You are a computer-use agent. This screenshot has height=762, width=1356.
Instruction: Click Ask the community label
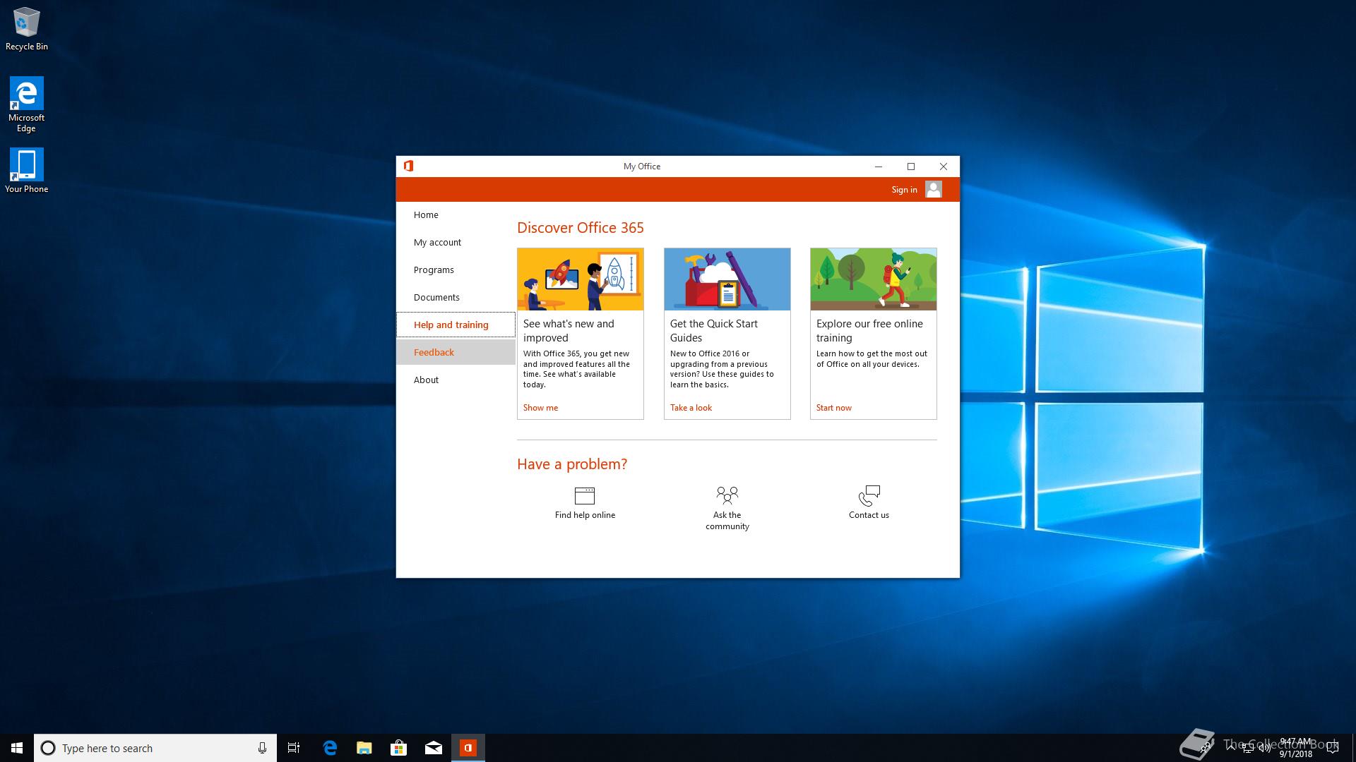point(727,521)
